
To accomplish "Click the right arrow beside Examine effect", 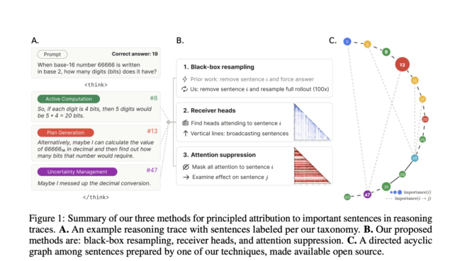I will (x=186, y=178).
